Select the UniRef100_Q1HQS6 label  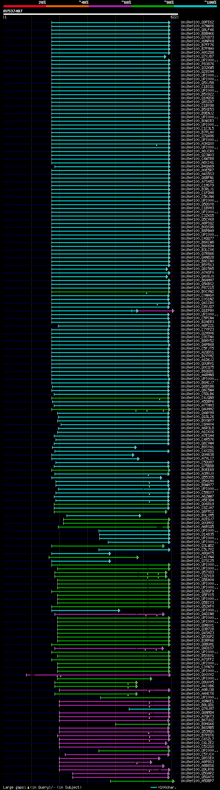tap(197, 98)
